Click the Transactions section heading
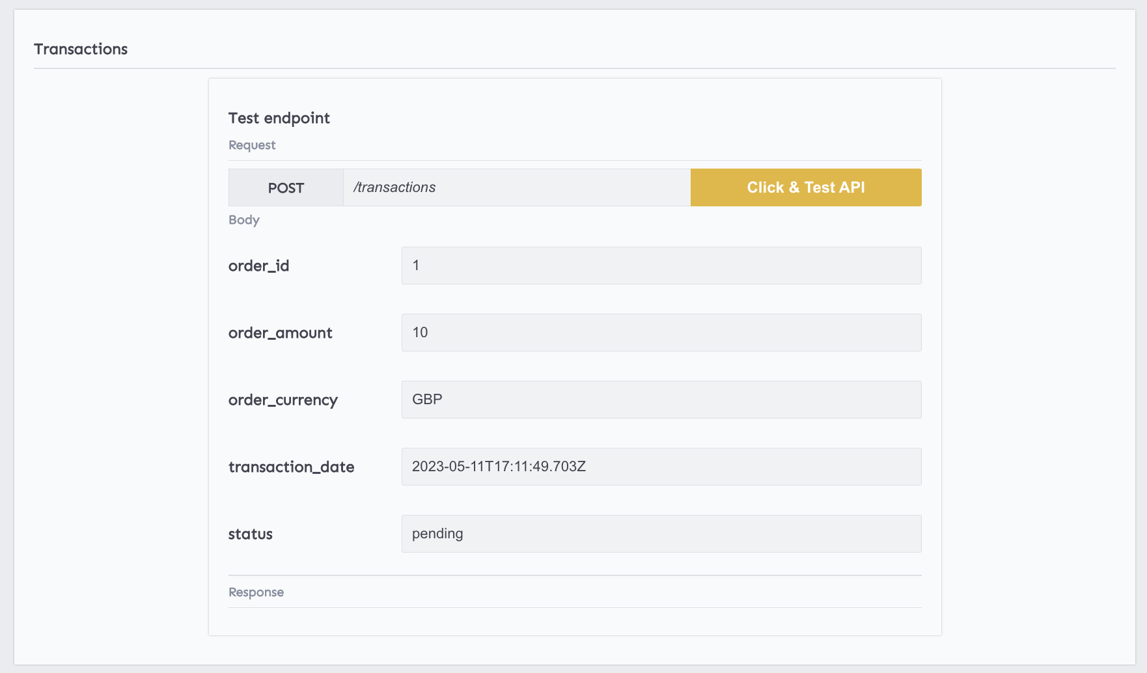The height and width of the screenshot is (673, 1147). [x=81, y=49]
